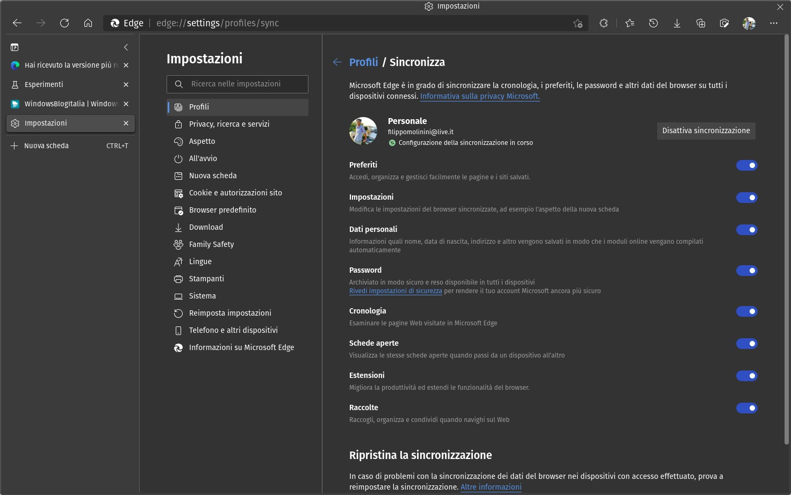This screenshot has width=791, height=495.
Task: Switch to 'Hai ricevuto la versione più' tab
Action: (70, 65)
